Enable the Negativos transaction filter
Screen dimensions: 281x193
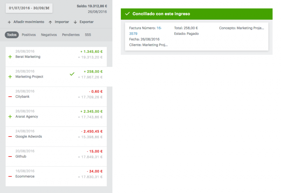tap(50, 35)
